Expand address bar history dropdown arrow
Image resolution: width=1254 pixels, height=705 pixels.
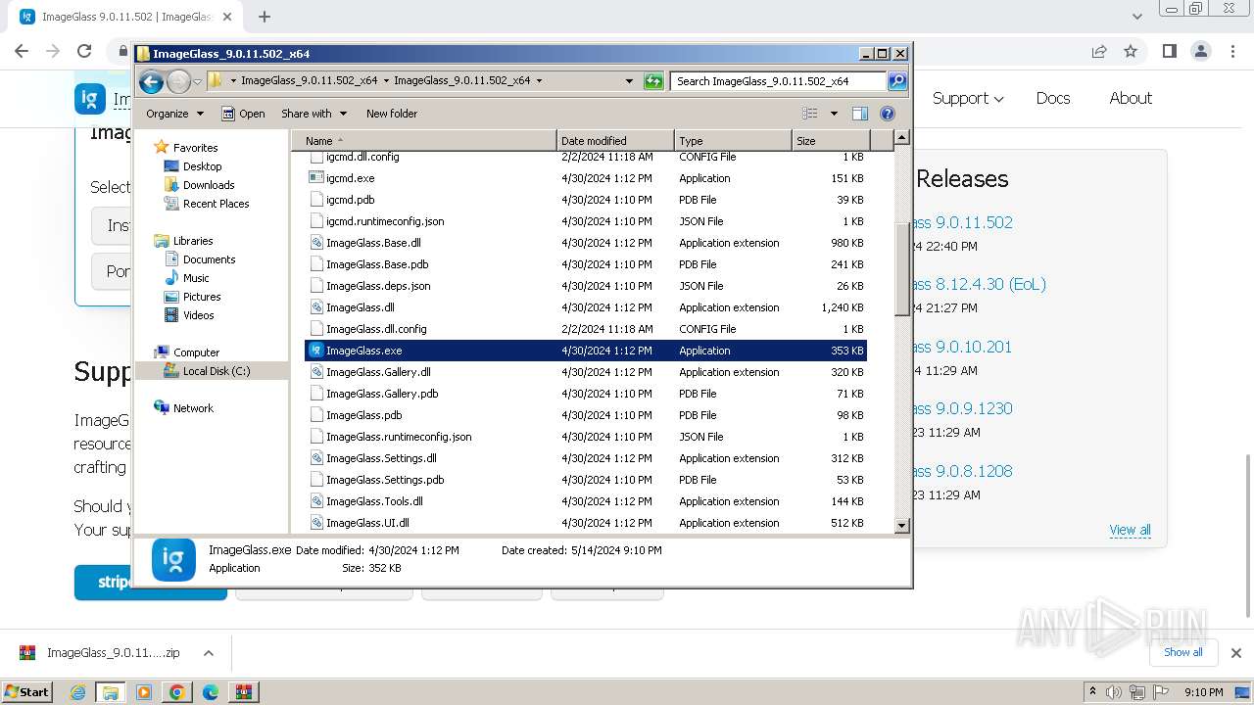click(629, 81)
